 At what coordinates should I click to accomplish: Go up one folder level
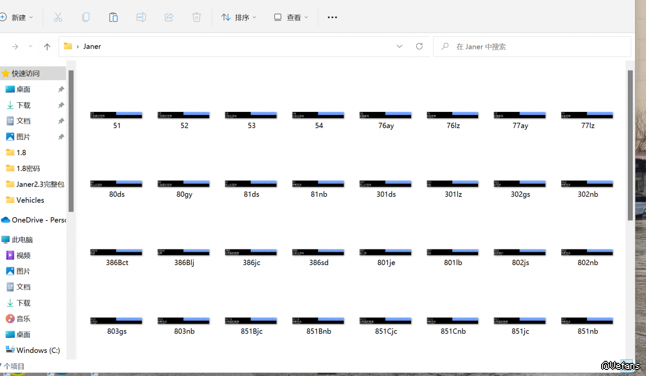pos(47,47)
